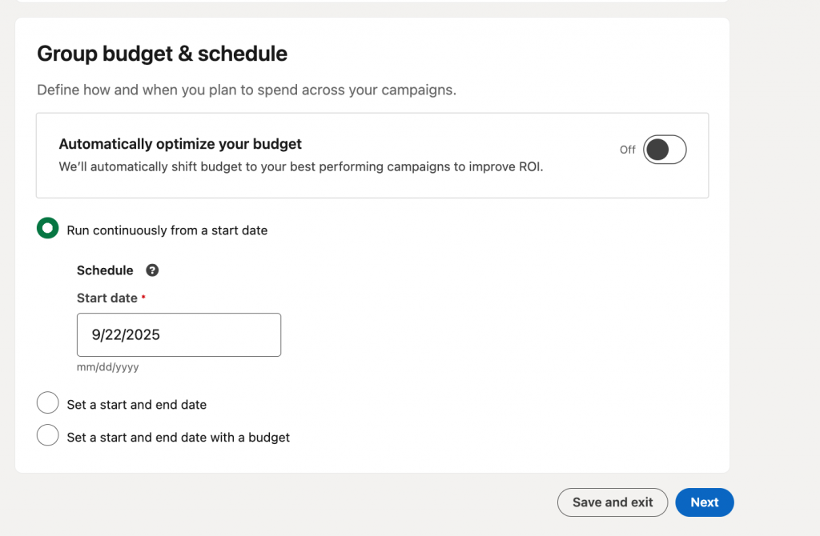Click the Schedule help question mark icon
The height and width of the screenshot is (536, 820).
[152, 270]
